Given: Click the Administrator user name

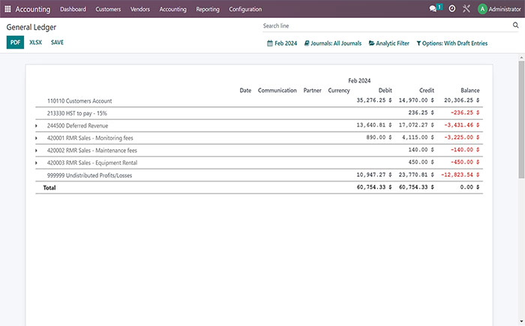Looking at the screenshot, I should point(505,9).
